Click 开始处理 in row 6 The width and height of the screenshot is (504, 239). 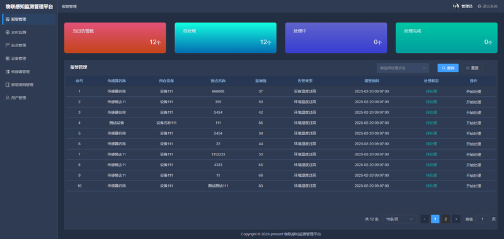(x=474, y=144)
